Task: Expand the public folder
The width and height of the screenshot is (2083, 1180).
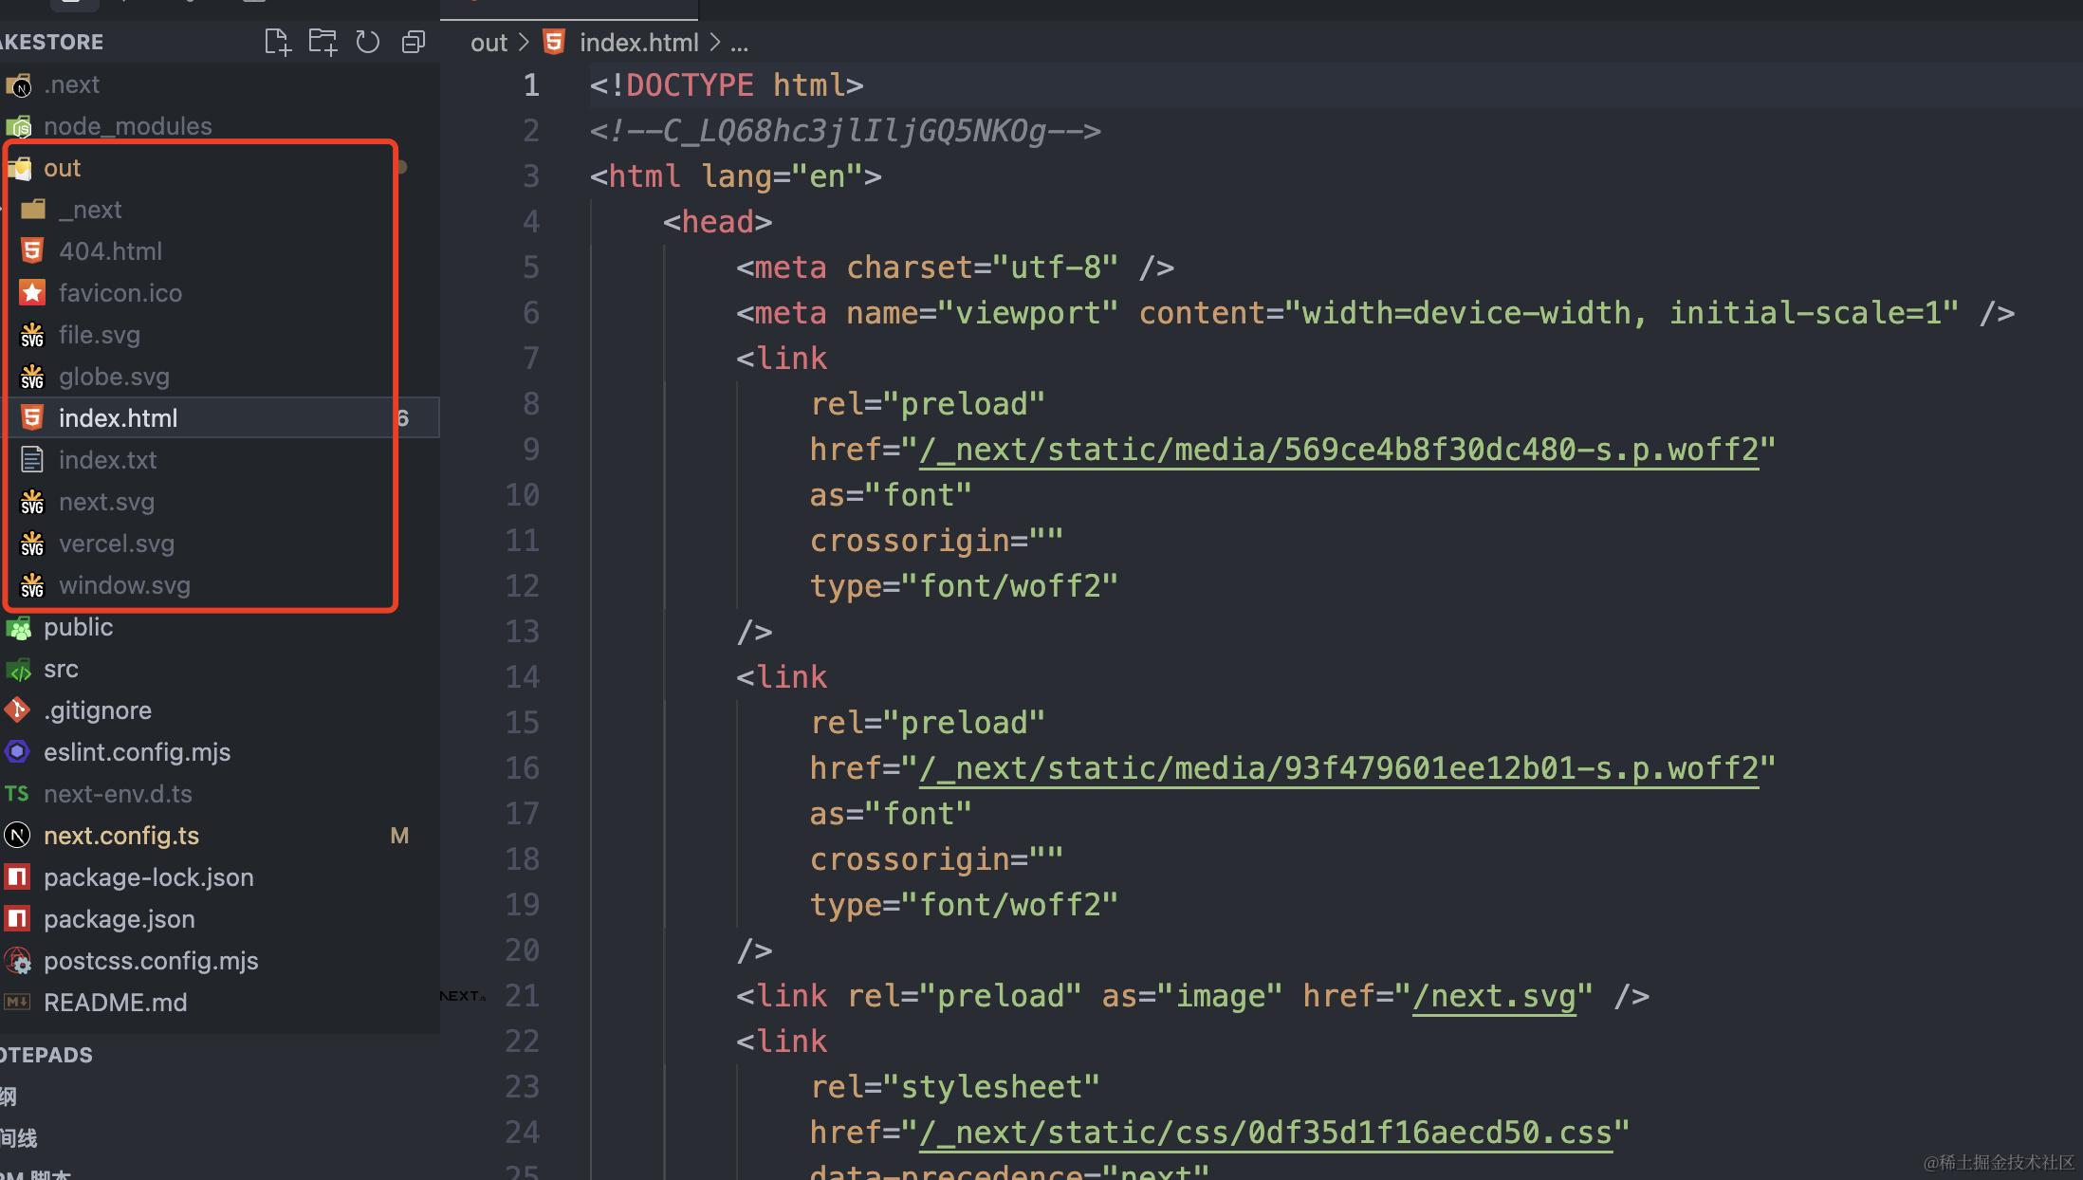Action: coord(78,627)
